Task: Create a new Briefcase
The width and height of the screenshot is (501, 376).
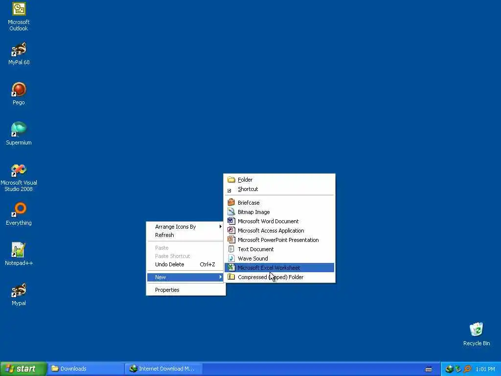Action: pyautogui.click(x=279, y=203)
